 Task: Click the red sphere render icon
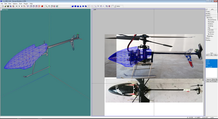click(x=42, y=6)
